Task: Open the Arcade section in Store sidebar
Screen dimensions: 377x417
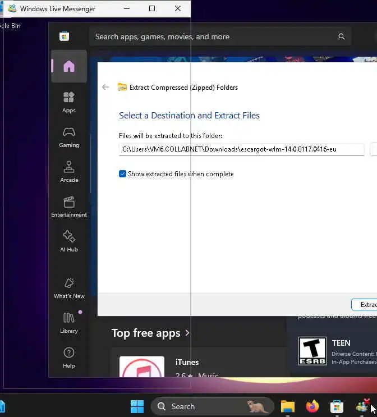Action: (x=69, y=172)
